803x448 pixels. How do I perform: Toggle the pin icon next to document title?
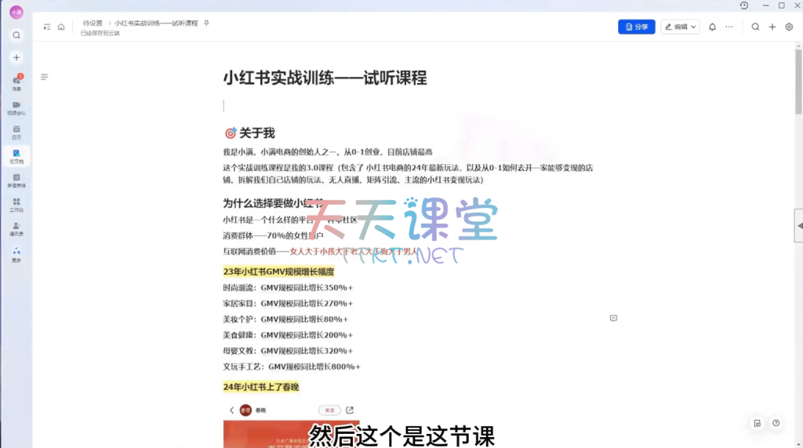(x=206, y=24)
